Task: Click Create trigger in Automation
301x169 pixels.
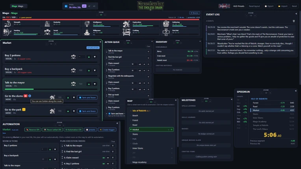Action: tap(107, 130)
